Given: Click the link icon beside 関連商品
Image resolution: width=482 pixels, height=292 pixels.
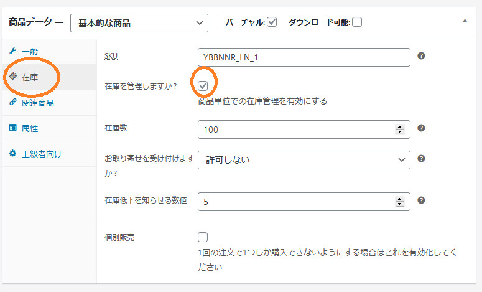Looking at the screenshot, I should [x=12, y=102].
